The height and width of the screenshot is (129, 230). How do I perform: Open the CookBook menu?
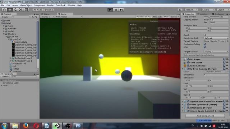(x=60, y=5)
